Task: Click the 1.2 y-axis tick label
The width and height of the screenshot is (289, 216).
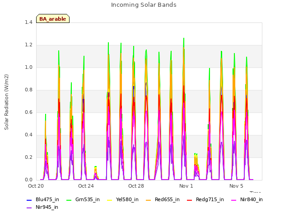Action: coord(28,45)
